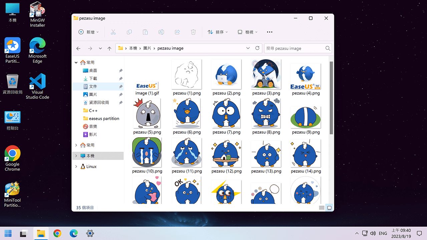Image resolution: width=427 pixels, height=240 pixels.
Task: Click the Back navigation arrow
Action: [78, 48]
